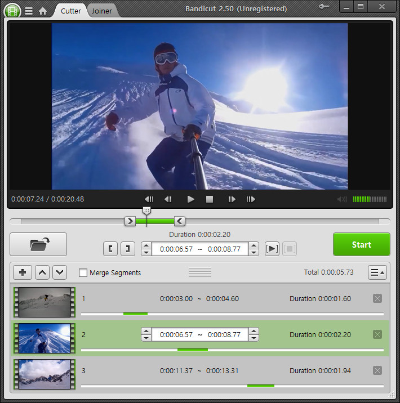
Task: Click the playhead marker on the timeline
Action: [x=146, y=211]
